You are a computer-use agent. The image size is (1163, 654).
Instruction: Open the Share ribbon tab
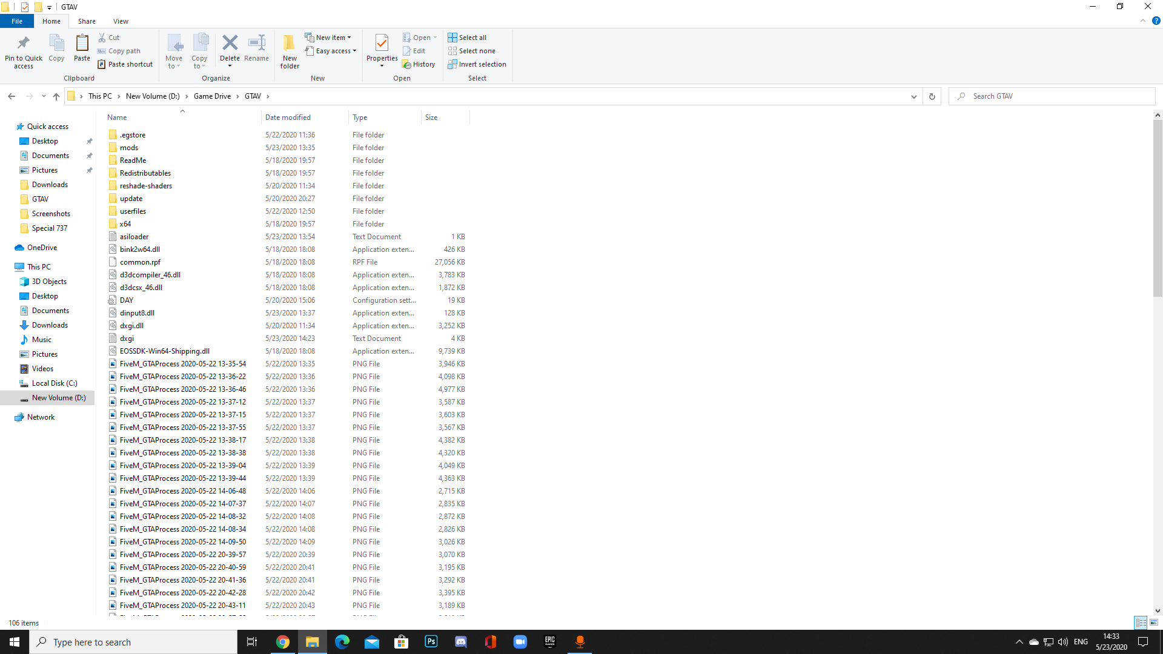[87, 21]
